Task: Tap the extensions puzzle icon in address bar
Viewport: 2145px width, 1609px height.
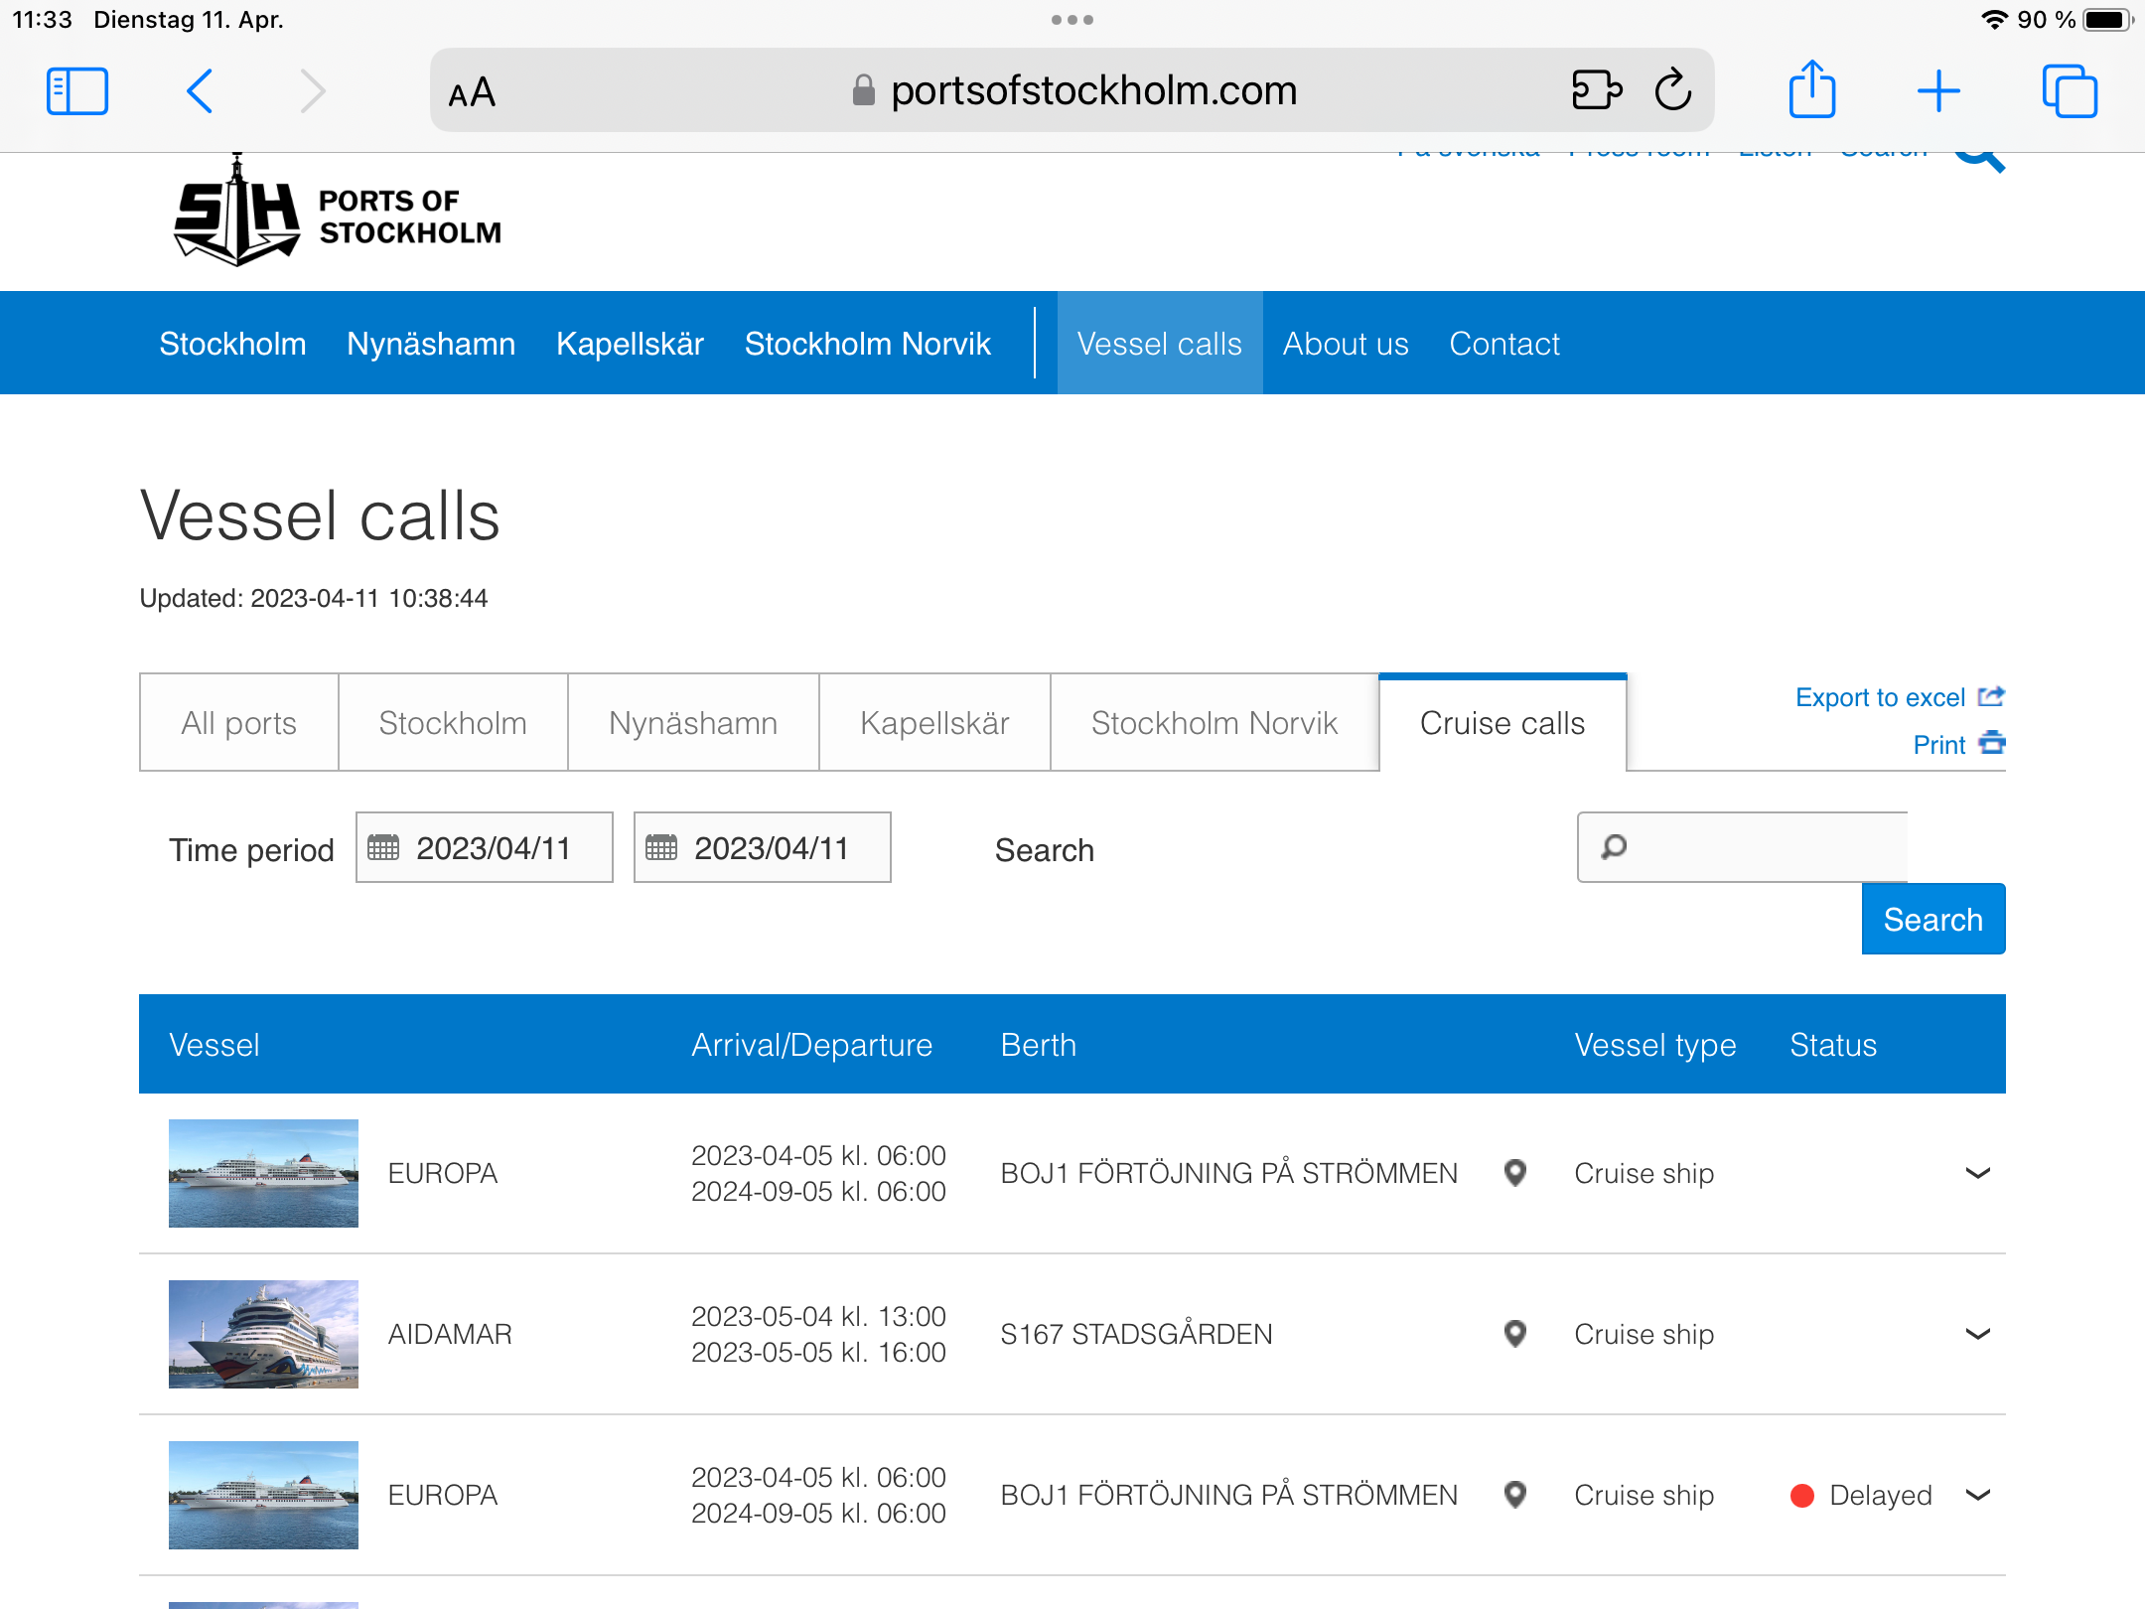Action: point(1596,90)
